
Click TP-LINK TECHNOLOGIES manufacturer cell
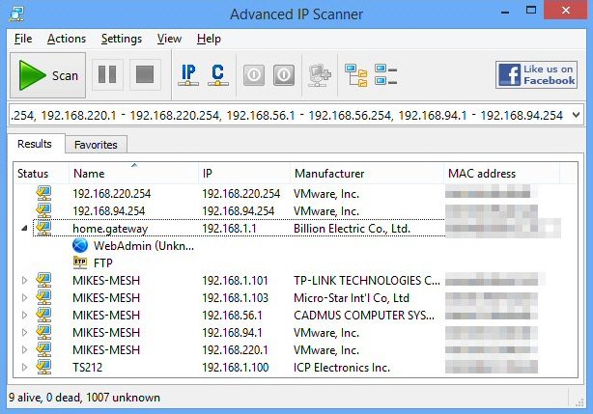click(367, 280)
